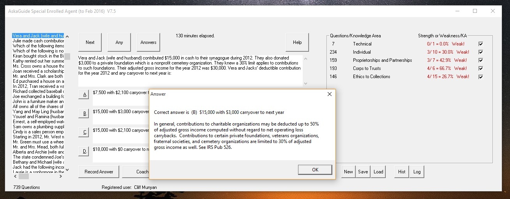
Task: Open Help
Action: 297,42
